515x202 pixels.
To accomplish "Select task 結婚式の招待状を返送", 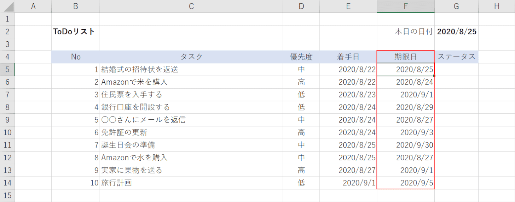I will point(191,70).
